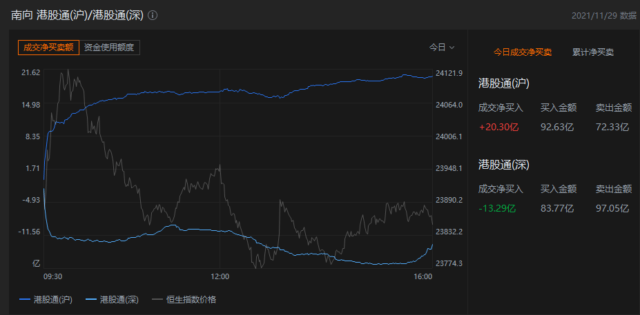Click the 24064.0 right axis value
This screenshot has width=640, height=315.
pyautogui.click(x=449, y=105)
